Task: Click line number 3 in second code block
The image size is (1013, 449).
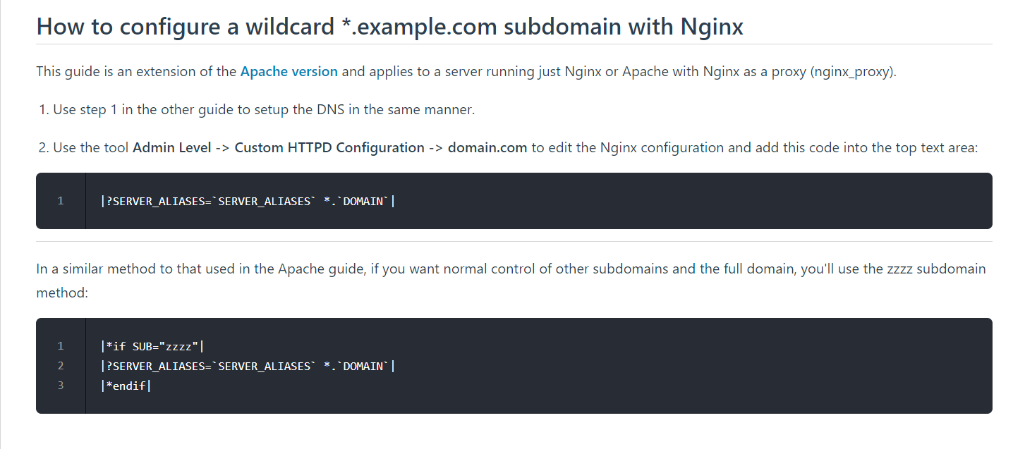Action: 61,386
